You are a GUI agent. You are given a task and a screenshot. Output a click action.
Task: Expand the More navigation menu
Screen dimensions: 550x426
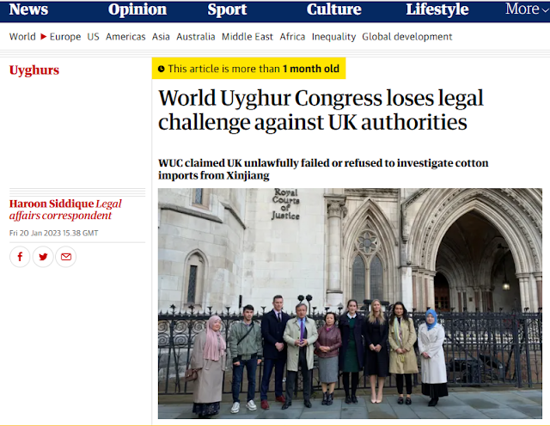pyautogui.click(x=527, y=9)
